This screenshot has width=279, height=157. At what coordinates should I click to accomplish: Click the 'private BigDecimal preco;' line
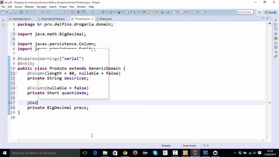tap(58, 108)
